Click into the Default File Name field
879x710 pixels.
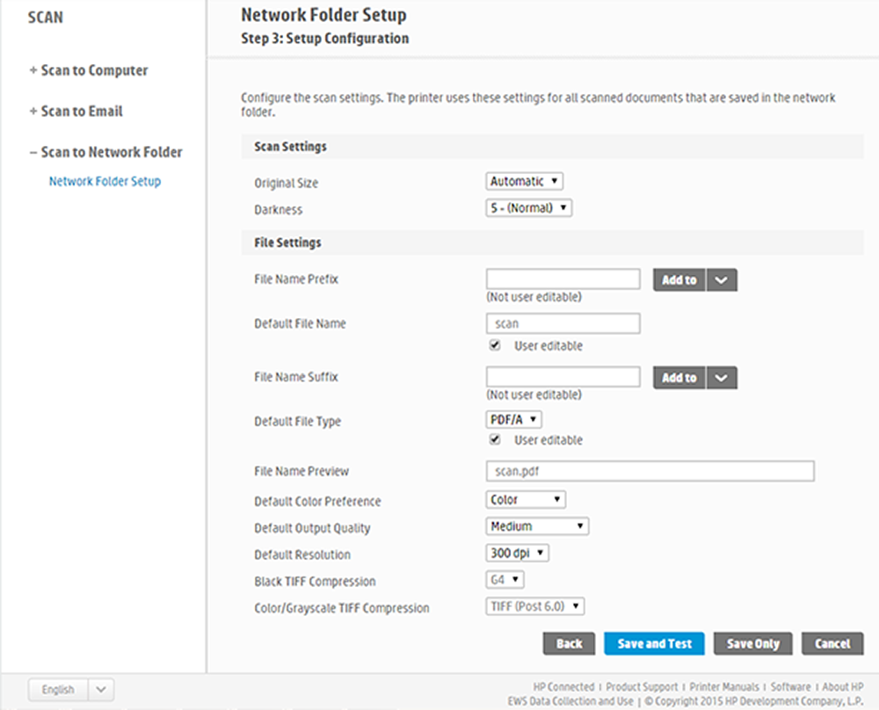[x=563, y=323]
